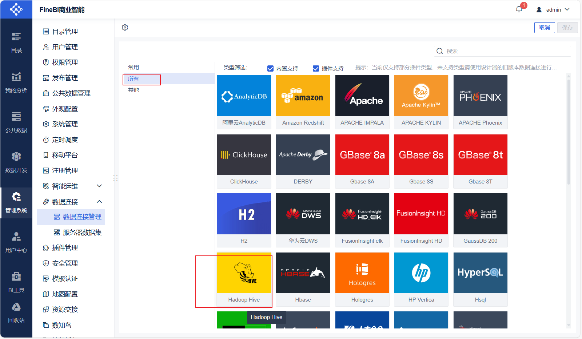Toggle the 插件支持 checkbox
This screenshot has width=582, height=339.
[316, 69]
